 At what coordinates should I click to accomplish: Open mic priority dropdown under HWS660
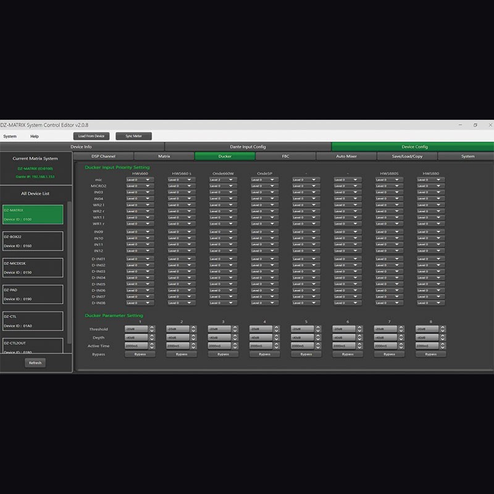140,180
